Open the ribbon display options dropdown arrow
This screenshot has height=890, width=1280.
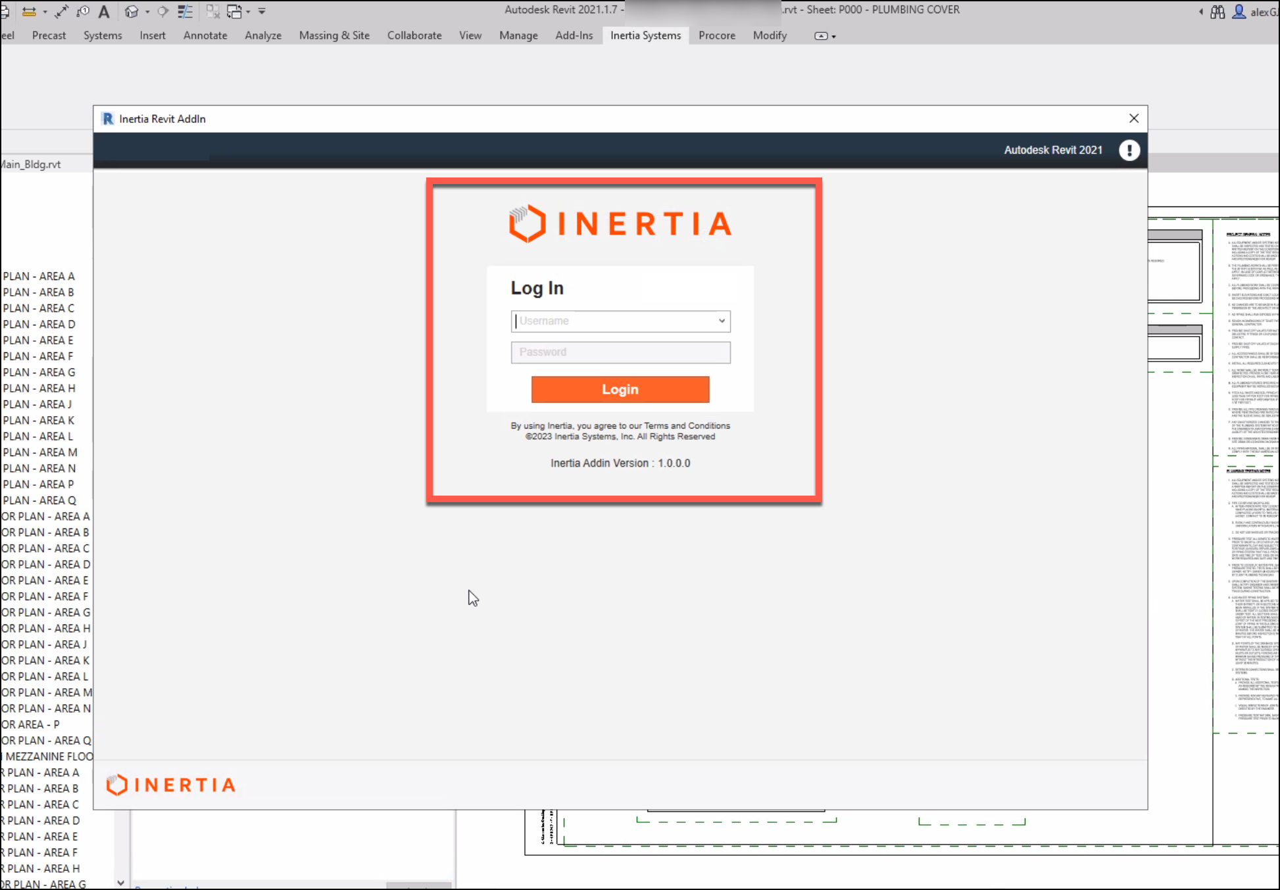point(833,37)
